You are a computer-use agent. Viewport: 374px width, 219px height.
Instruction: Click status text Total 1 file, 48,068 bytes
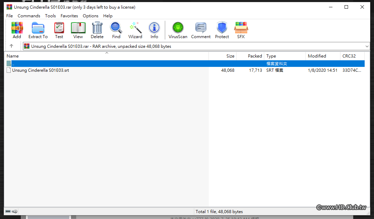coord(219,211)
